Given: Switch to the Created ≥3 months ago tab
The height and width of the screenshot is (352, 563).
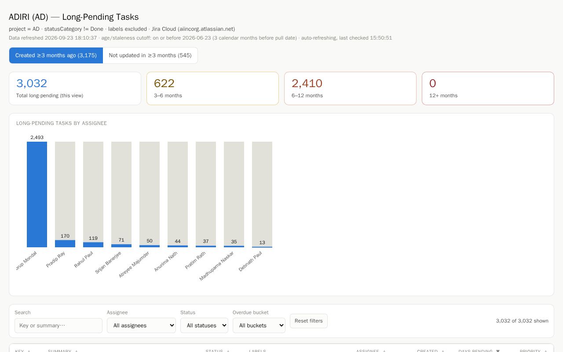Looking at the screenshot, I should pyautogui.click(x=56, y=55).
